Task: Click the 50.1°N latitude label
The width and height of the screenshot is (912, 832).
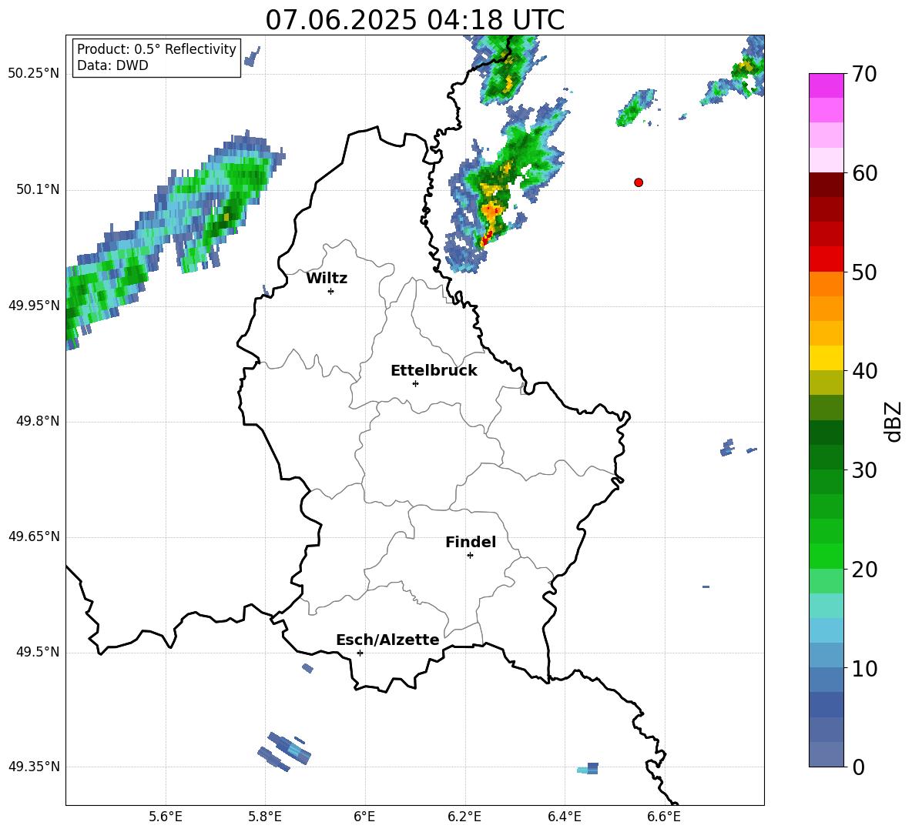Action: pyautogui.click(x=38, y=190)
